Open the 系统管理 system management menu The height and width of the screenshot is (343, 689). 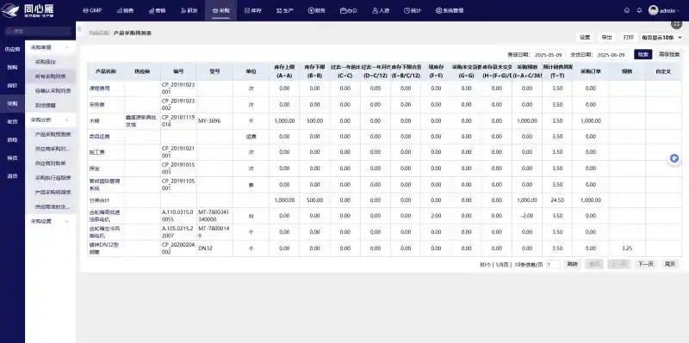(450, 10)
